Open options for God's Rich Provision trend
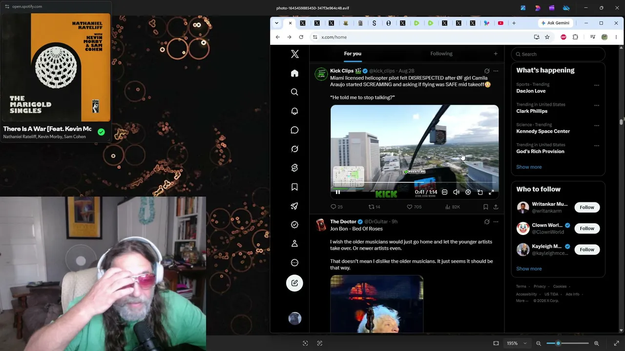 point(597,146)
